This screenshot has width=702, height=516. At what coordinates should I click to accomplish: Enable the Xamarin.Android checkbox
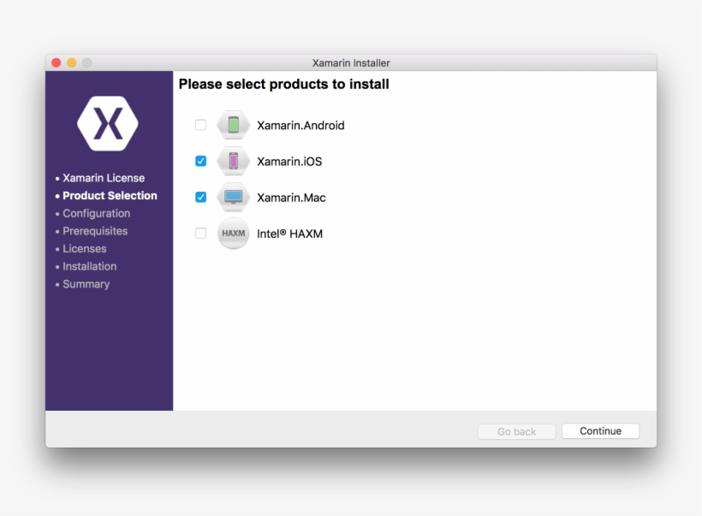click(200, 125)
